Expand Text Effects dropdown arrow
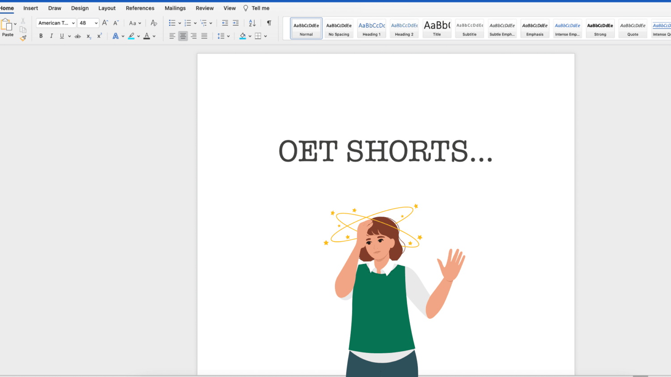The width and height of the screenshot is (671, 377). tap(123, 36)
